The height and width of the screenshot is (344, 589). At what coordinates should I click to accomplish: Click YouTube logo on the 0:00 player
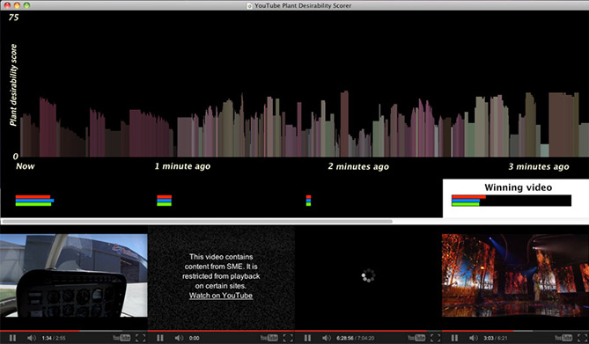point(269,338)
